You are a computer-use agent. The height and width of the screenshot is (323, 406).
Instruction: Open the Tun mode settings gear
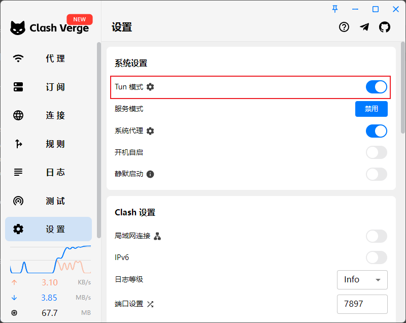coord(150,87)
